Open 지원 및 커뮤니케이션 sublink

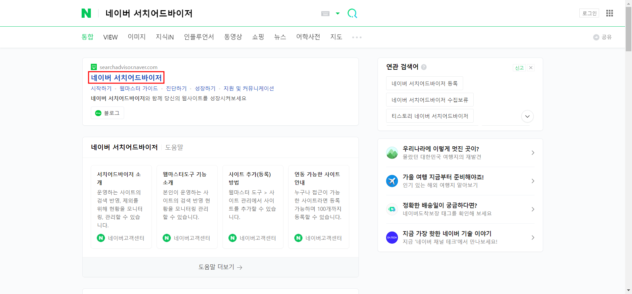point(249,88)
